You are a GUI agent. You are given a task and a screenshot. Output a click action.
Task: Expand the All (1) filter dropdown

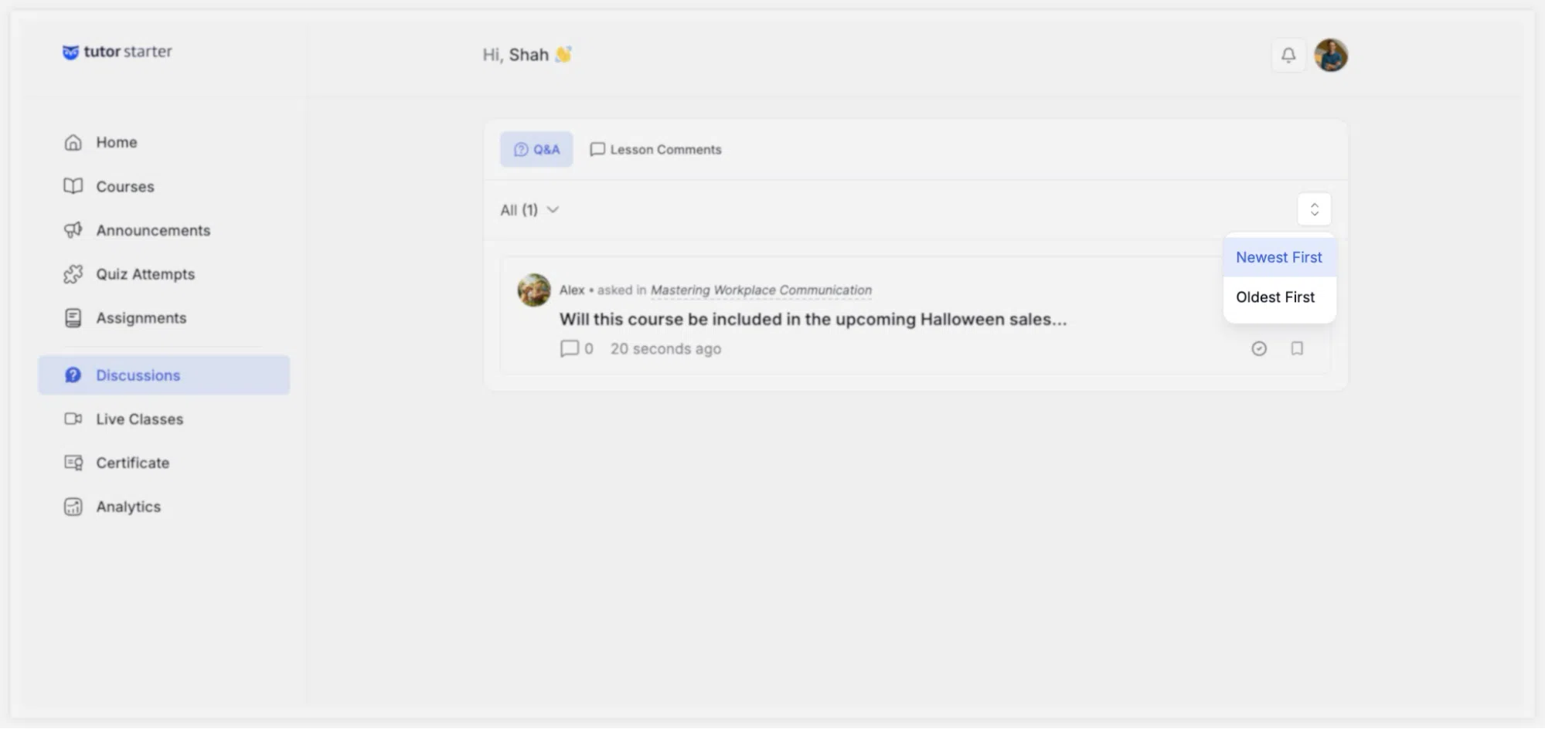pyautogui.click(x=529, y=210)
